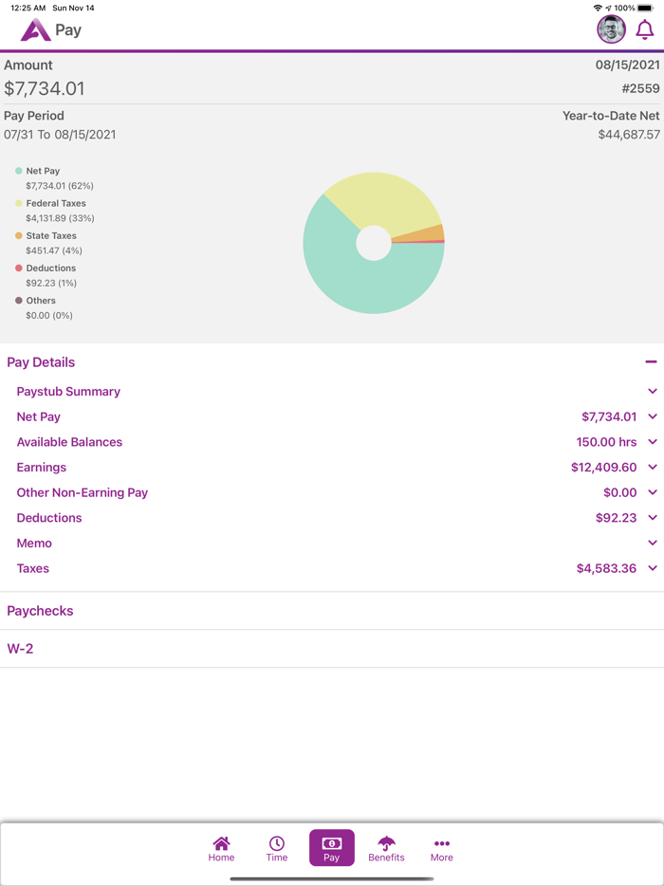Click the Wi-Fi status icon
This screenshot has width=664, height=886.
click(x=598, y=8)
